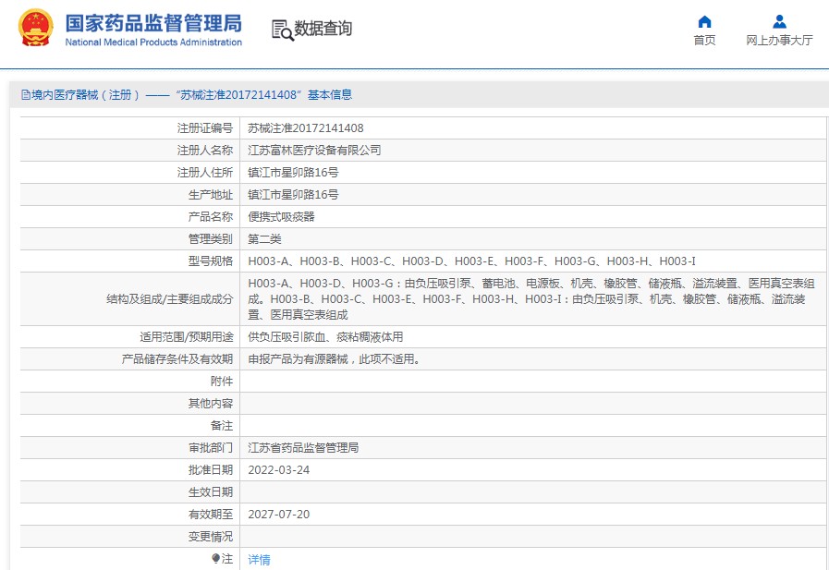The width and height of the screenshot is (829, 570).
Task: Click 江苏省药品监督管理局 approval department
Action: click(x=303, y=448)
